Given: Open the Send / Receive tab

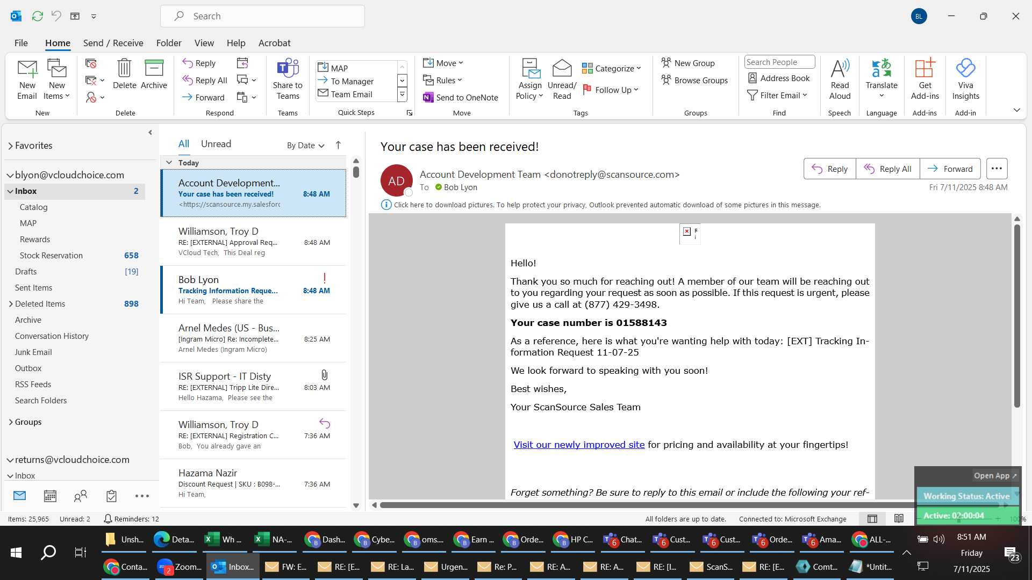Looking at the screenshot, I should (x=113, y=43).
